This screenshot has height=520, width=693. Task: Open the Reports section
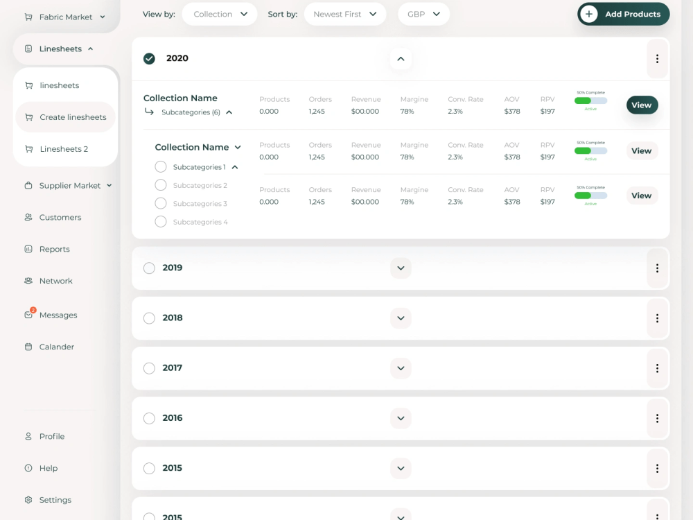pos(56,249)
